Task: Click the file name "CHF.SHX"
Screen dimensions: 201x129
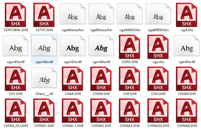Action: 130,94
